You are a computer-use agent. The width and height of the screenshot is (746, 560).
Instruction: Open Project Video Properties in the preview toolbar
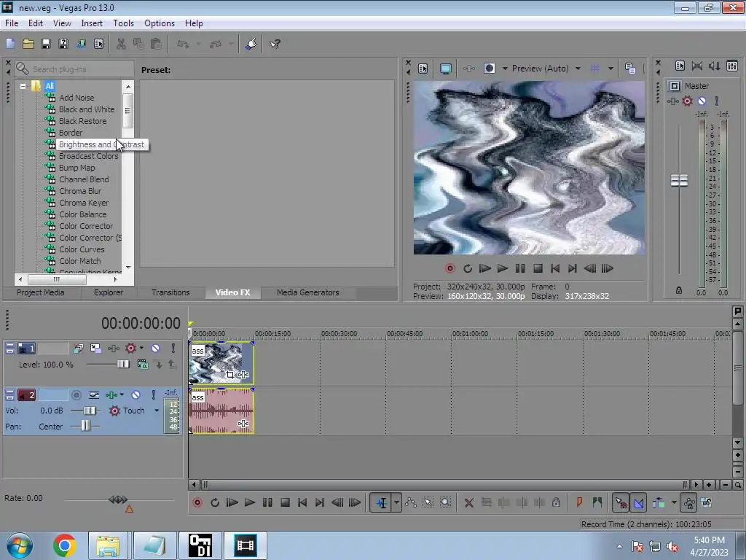click(423, 69)
